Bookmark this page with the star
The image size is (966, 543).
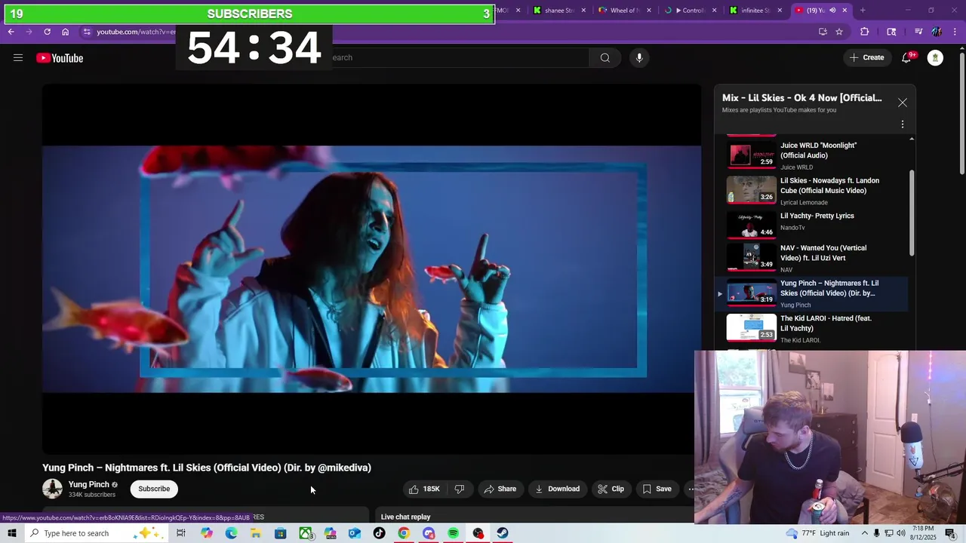pos(839,32)
